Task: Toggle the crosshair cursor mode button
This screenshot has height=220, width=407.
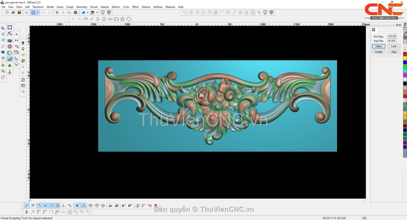Action: [26, 13]
